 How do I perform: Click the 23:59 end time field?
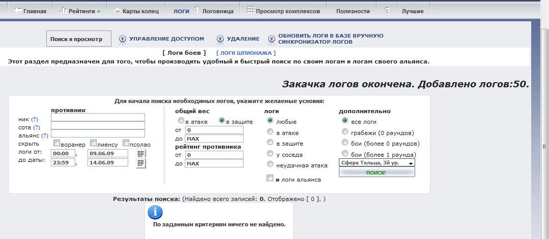point(63,162)
